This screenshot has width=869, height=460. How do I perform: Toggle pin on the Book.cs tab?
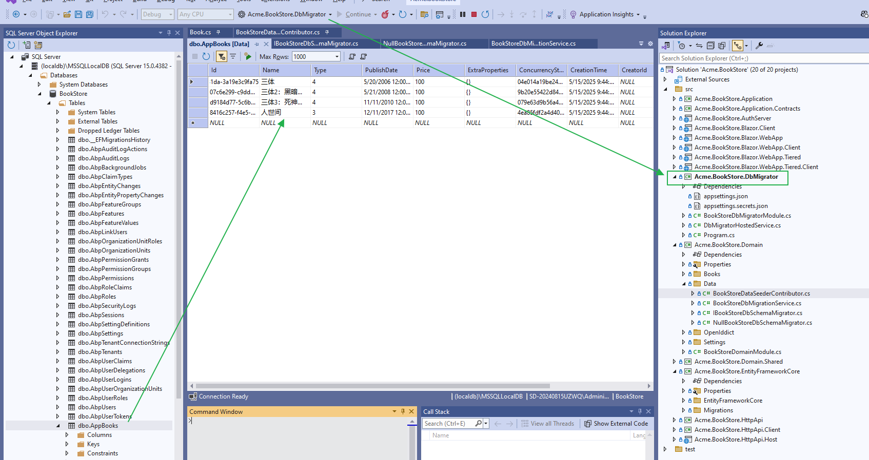click(x=218, y=32)
